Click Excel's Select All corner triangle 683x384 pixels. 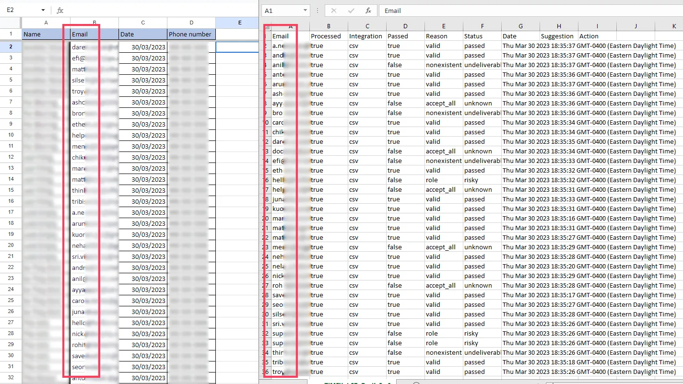point(267,27)
